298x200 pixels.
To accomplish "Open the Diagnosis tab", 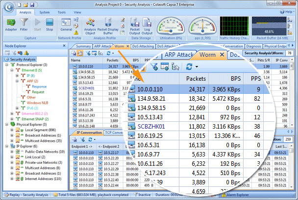I will (x=253, y=46).
